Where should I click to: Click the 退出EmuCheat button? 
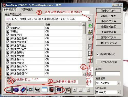[x=109, y=43]
